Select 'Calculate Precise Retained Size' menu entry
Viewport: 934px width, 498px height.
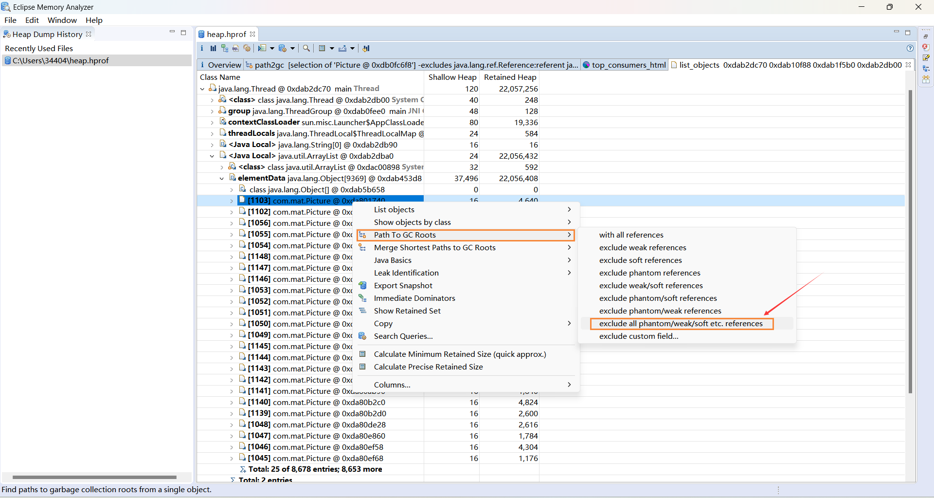[x=428, y=367]
